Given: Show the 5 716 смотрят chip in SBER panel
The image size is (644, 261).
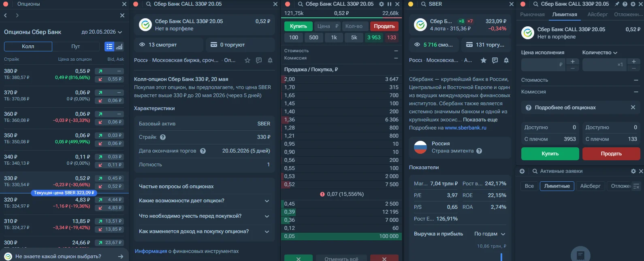Looking at the screenshot, I should click(x=434, y=45).
